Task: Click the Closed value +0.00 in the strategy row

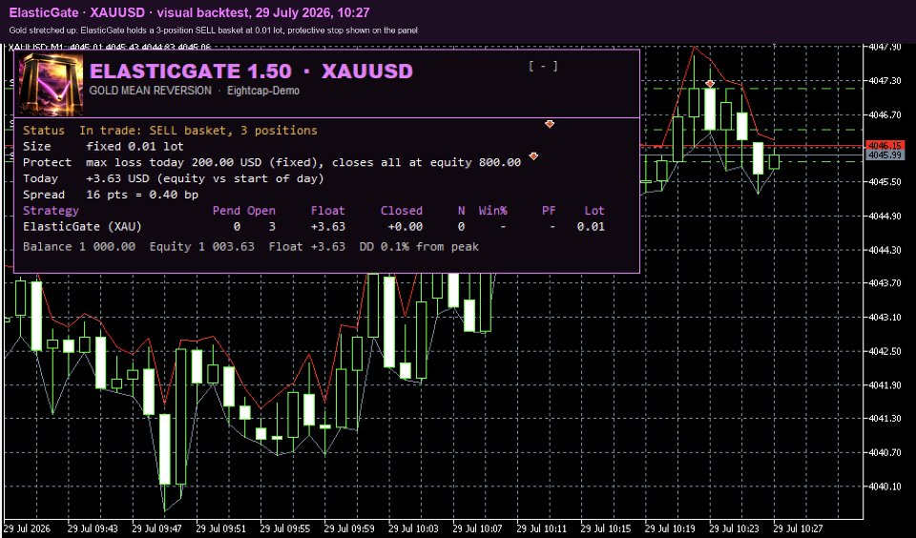Action: 405,227
